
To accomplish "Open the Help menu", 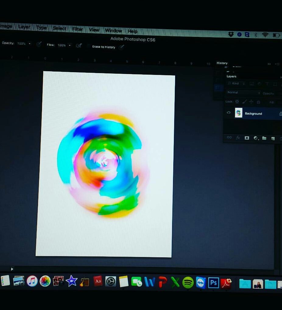I will (x=132, y=31).
